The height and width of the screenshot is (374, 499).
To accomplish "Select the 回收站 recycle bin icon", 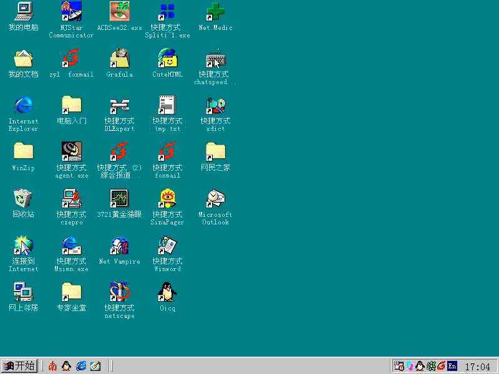I will [23, 199].
